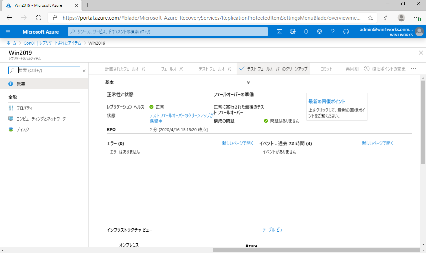Click the browser forward arrow

24,18
